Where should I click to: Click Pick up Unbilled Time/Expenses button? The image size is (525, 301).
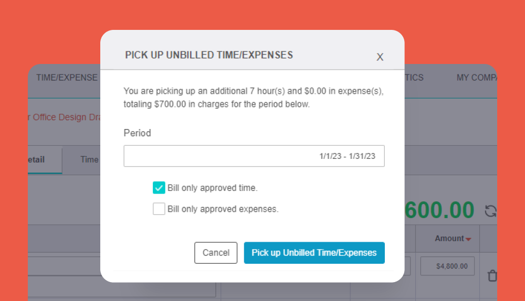pyautogui.click(x=314, y=253)
